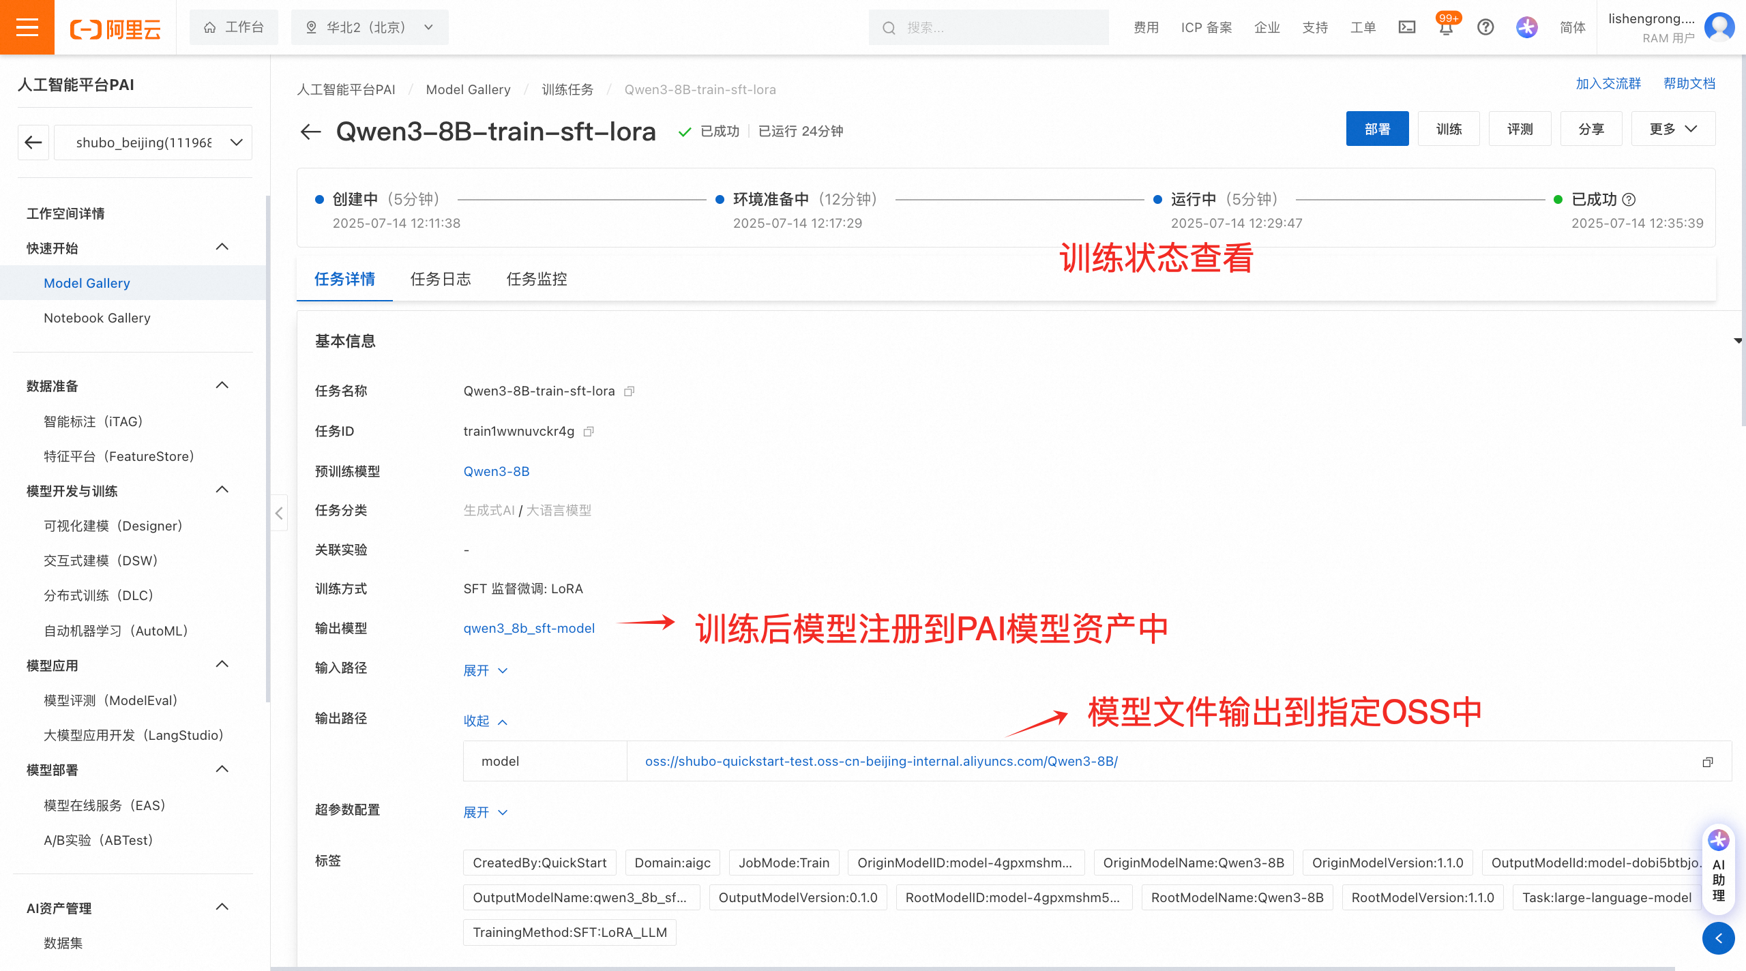The height and width of the screenshot is (971, 1746).
Task: Click the help question mark icon
Action: tap(1485, 27)
